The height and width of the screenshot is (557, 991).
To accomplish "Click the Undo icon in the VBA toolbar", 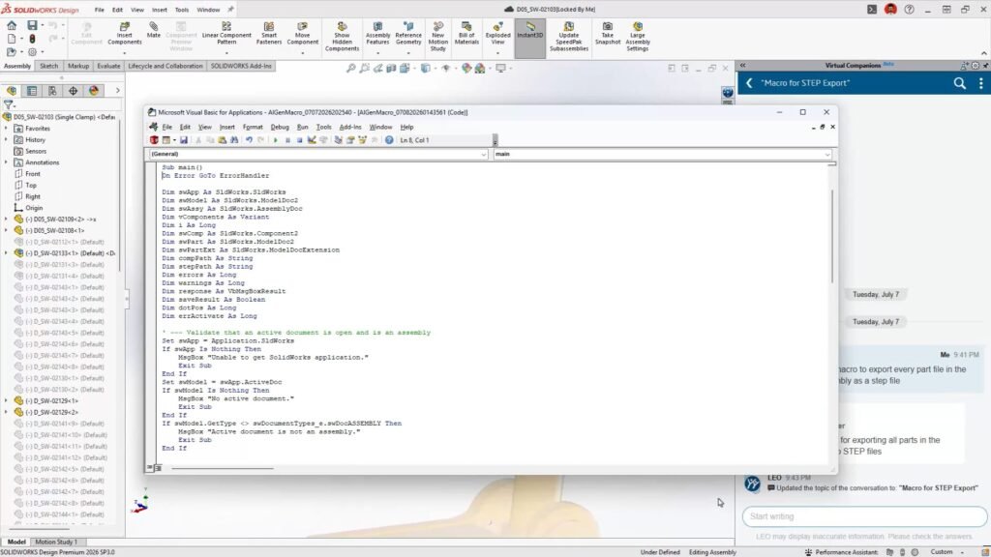I will (x=249, y=140).
